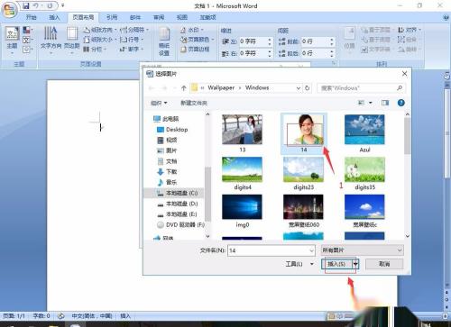Click the 插入(S) insert button
The width and height of the screenshot is (451, 327).
pos(336,264)
